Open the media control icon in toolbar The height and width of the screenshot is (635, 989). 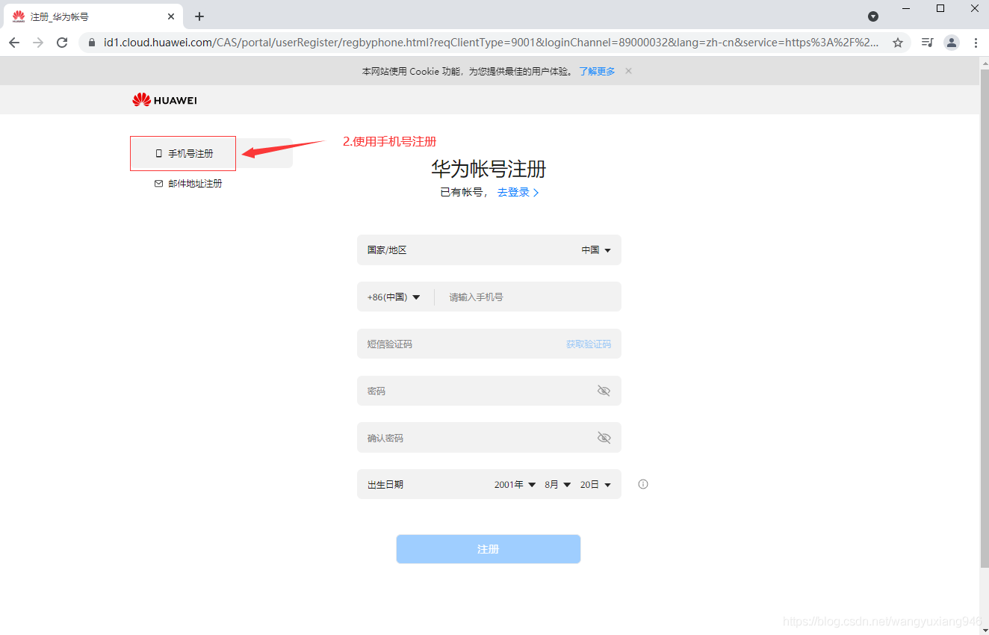927,43
